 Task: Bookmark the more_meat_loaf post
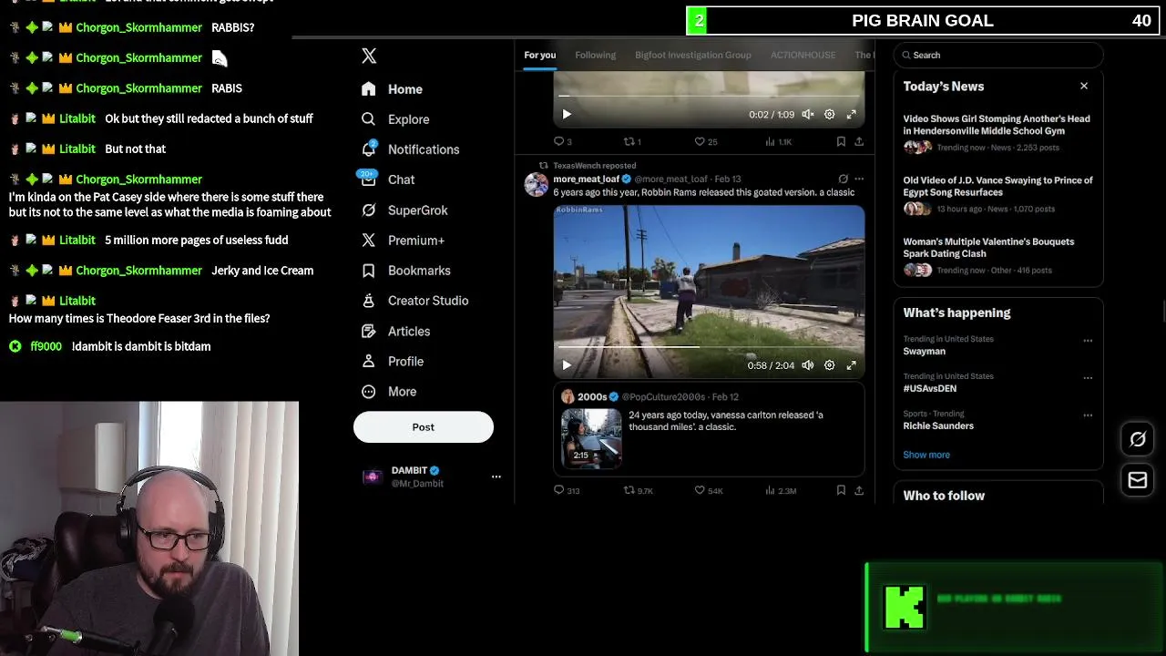coord(841,491)
